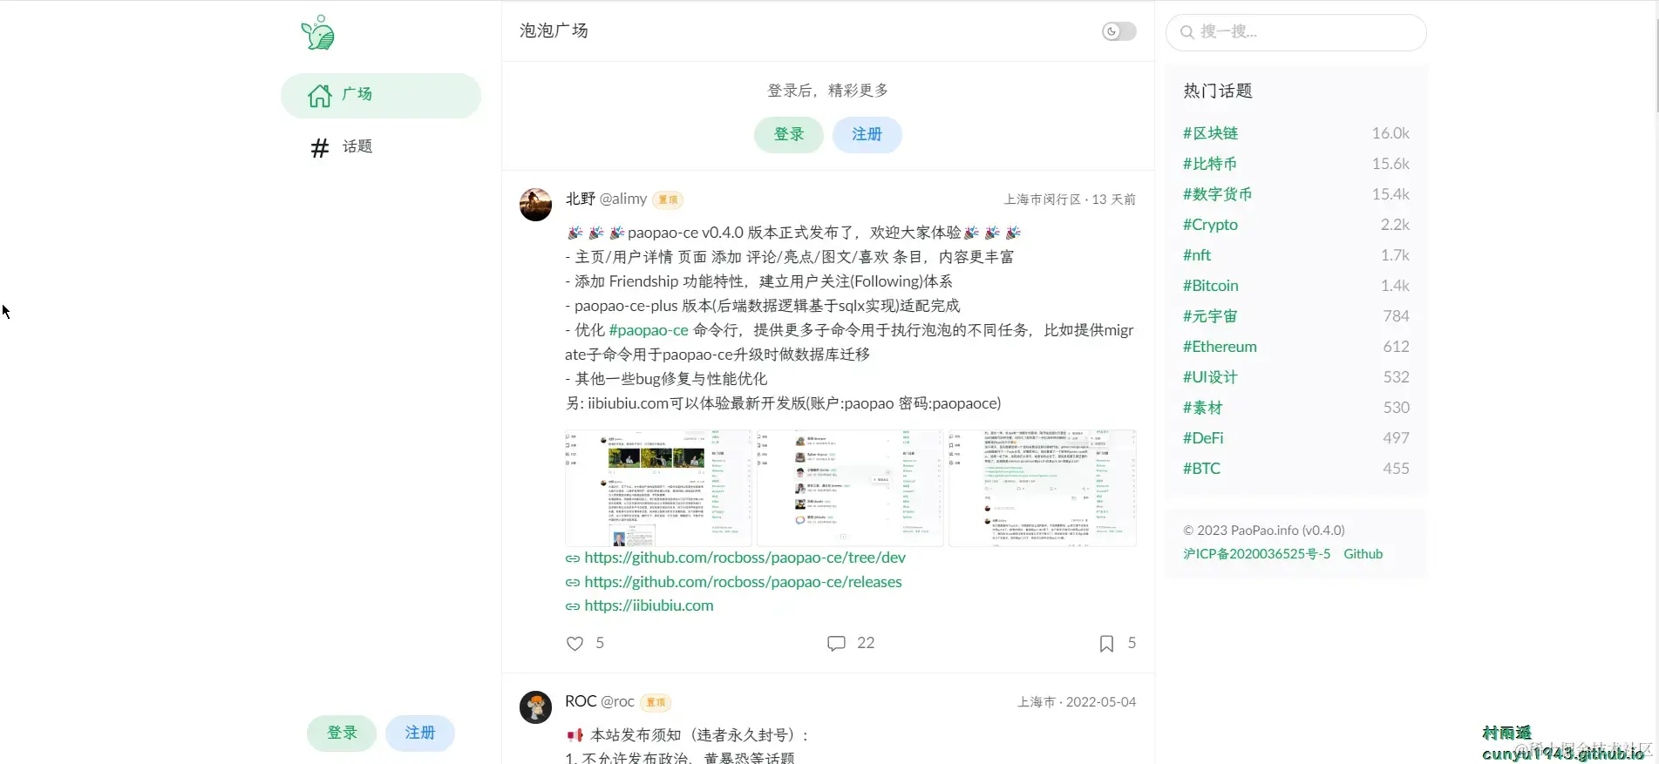Viewport: 1659px width, 764px height.
Task: Click the 泡泡广场 page title
Action: coord(554,30)
